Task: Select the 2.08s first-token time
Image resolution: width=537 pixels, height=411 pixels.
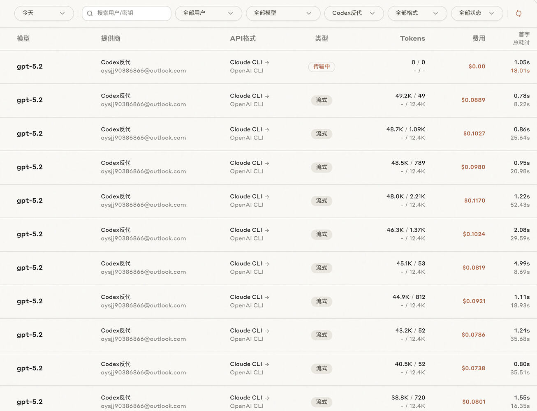Action: click(x=522, y=230)
